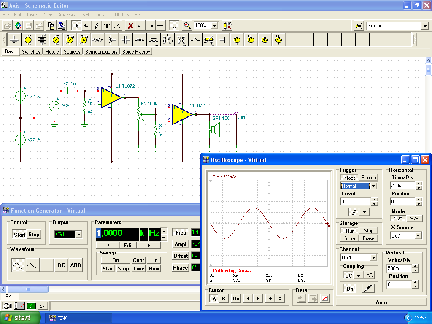
Task: Select the square waveform button
Action: tap(46, 265)
